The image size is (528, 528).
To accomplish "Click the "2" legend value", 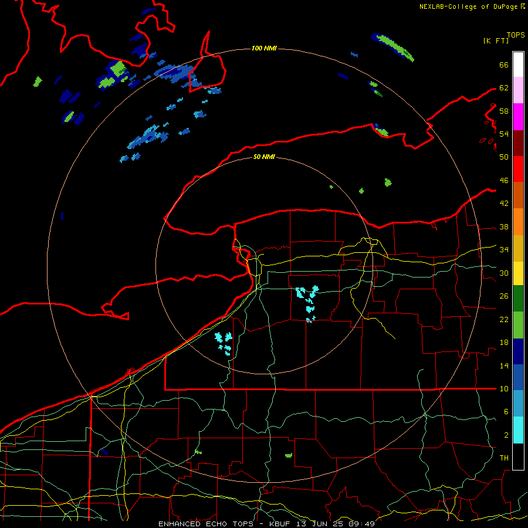I will click(x=506, y=435).
